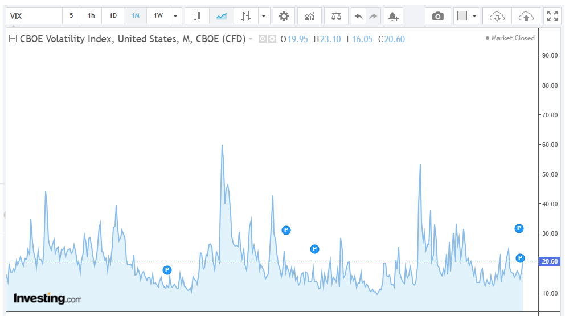Image resolution: width=565 pixels, height=316 pixels.
Task: Open the chart style dropdown arrow
Action: [x=263, y=16]
